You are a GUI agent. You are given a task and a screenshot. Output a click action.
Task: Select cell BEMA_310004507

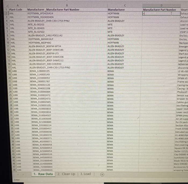pos(69,115)
